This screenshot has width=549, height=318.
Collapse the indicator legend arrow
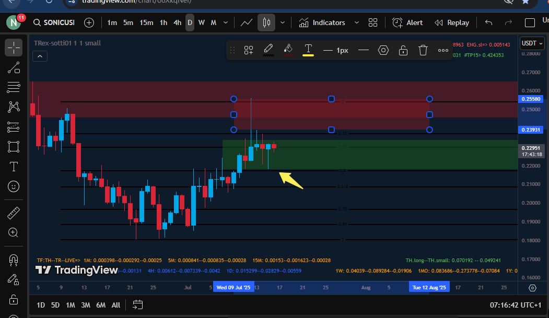(40, 56)
